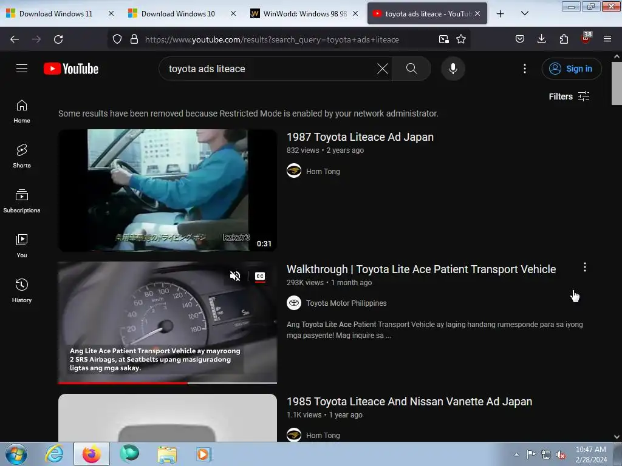Screen dimensions: 622x466
Task: Open the uBlock extension with badge 38
Action: [586, 38]
